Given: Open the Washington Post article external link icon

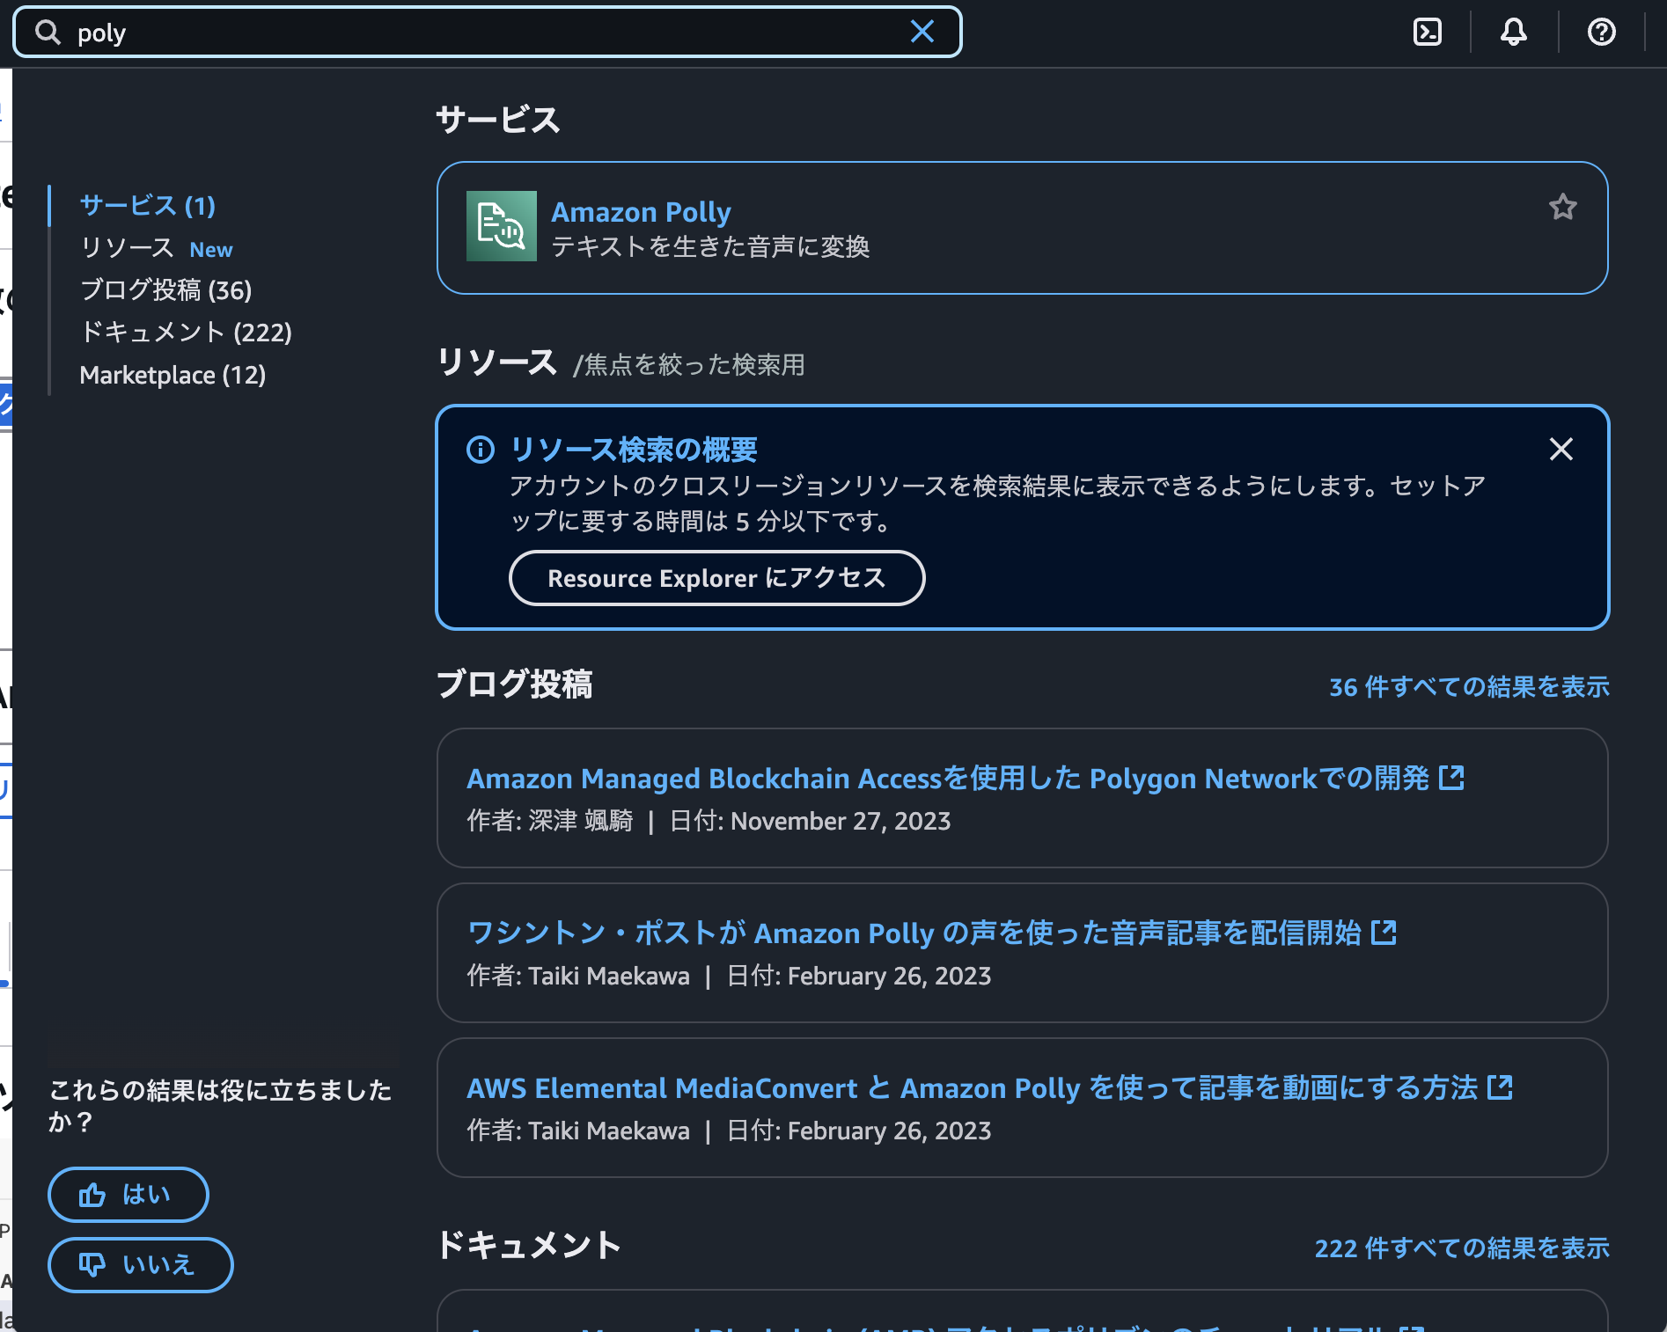Looking at the screenshot, I should (1384, 933).
